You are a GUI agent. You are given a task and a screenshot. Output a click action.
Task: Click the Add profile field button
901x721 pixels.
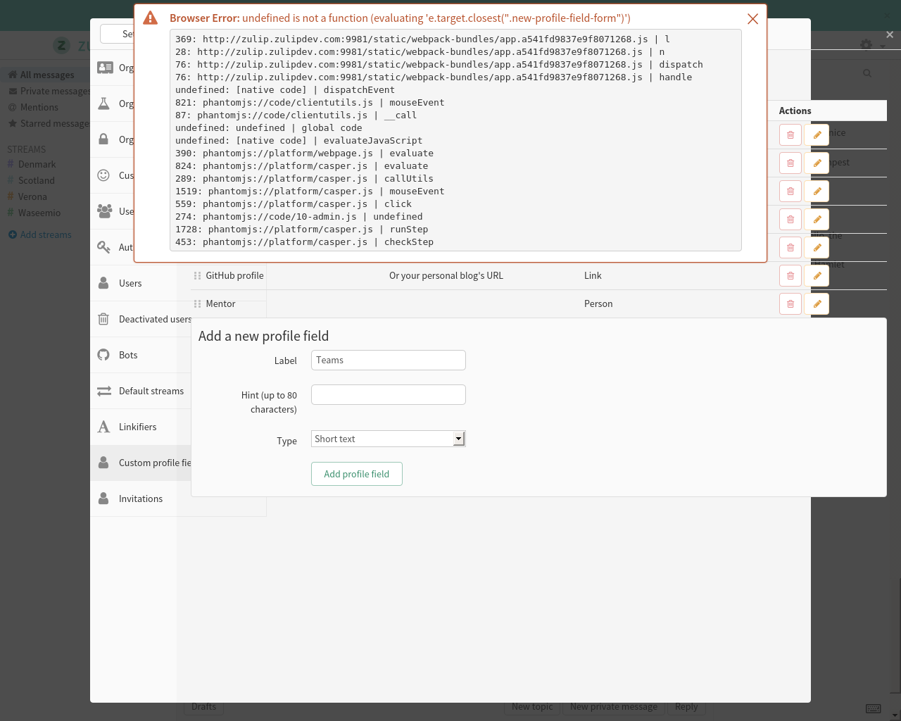[x=356, y=474]
